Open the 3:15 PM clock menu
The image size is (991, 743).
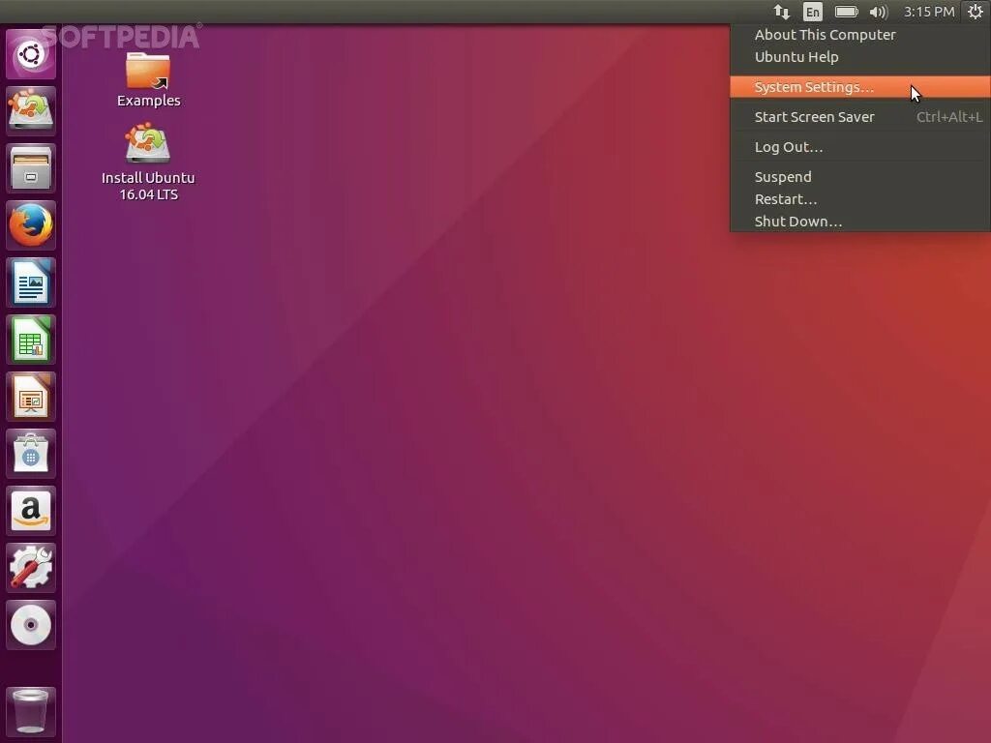929,12
